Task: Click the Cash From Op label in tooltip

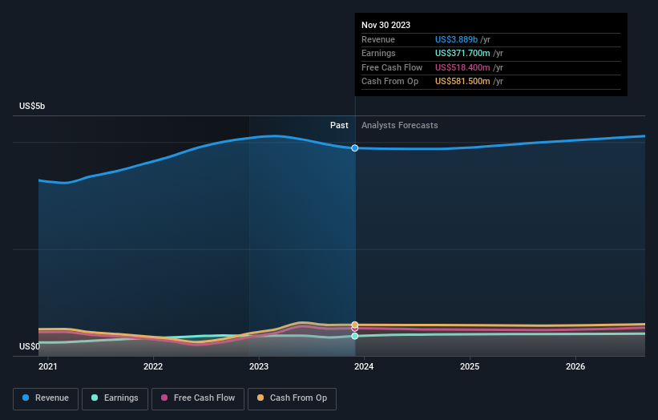Action: click(x=390, y=82)
